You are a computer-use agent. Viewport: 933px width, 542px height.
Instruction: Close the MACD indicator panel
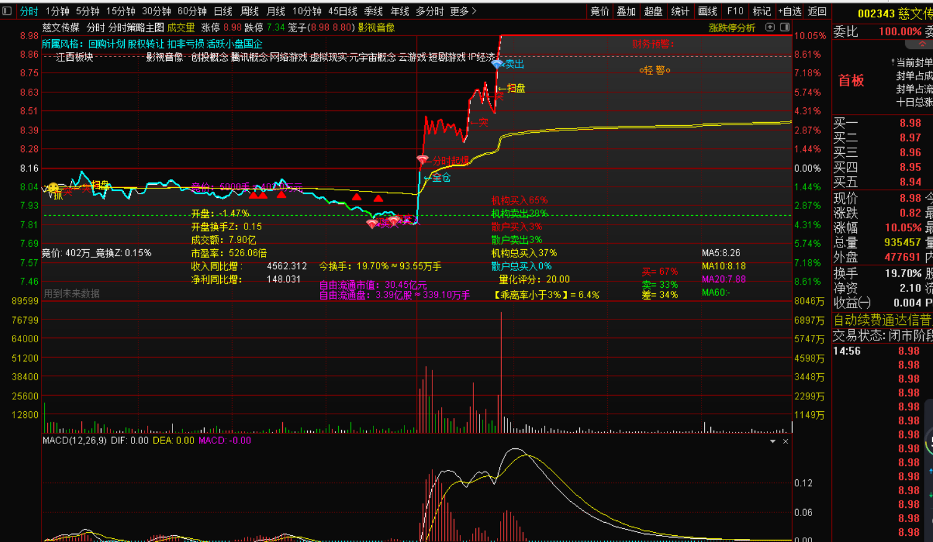[785, 442]
